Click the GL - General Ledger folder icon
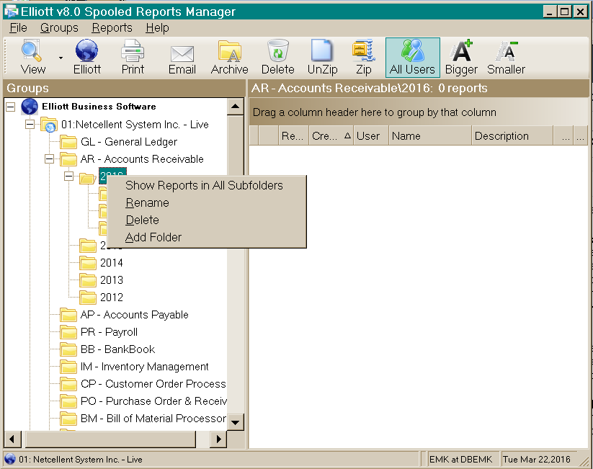This screenshot has width=593, height=469. coord(68,142)
